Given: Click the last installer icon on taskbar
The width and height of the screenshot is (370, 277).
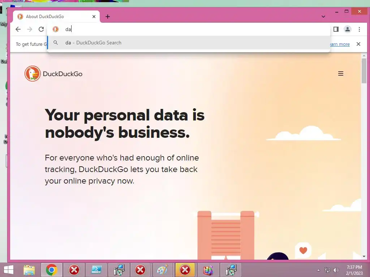Looking at the screenshot, I should tap(231, 270).
